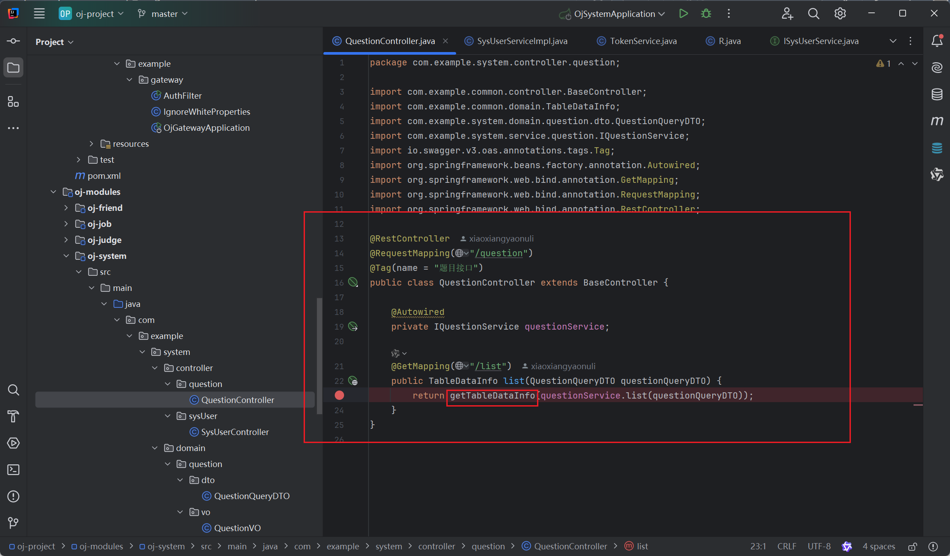Close the QuestionController.java tab

(445, 41)
